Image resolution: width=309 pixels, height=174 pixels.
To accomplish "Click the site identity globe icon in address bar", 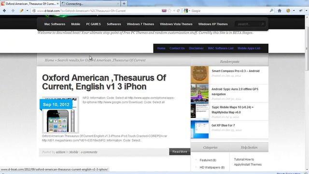I will click(x=34, y=11).
